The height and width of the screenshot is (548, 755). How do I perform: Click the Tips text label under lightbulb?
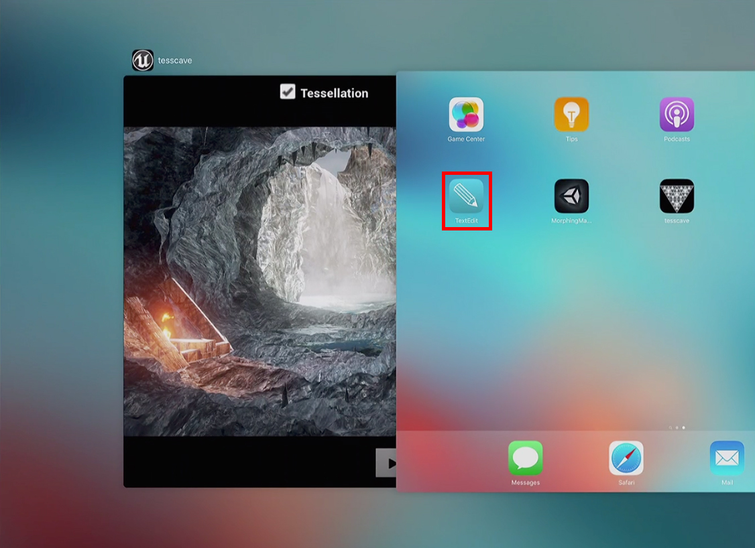[571, 139]
